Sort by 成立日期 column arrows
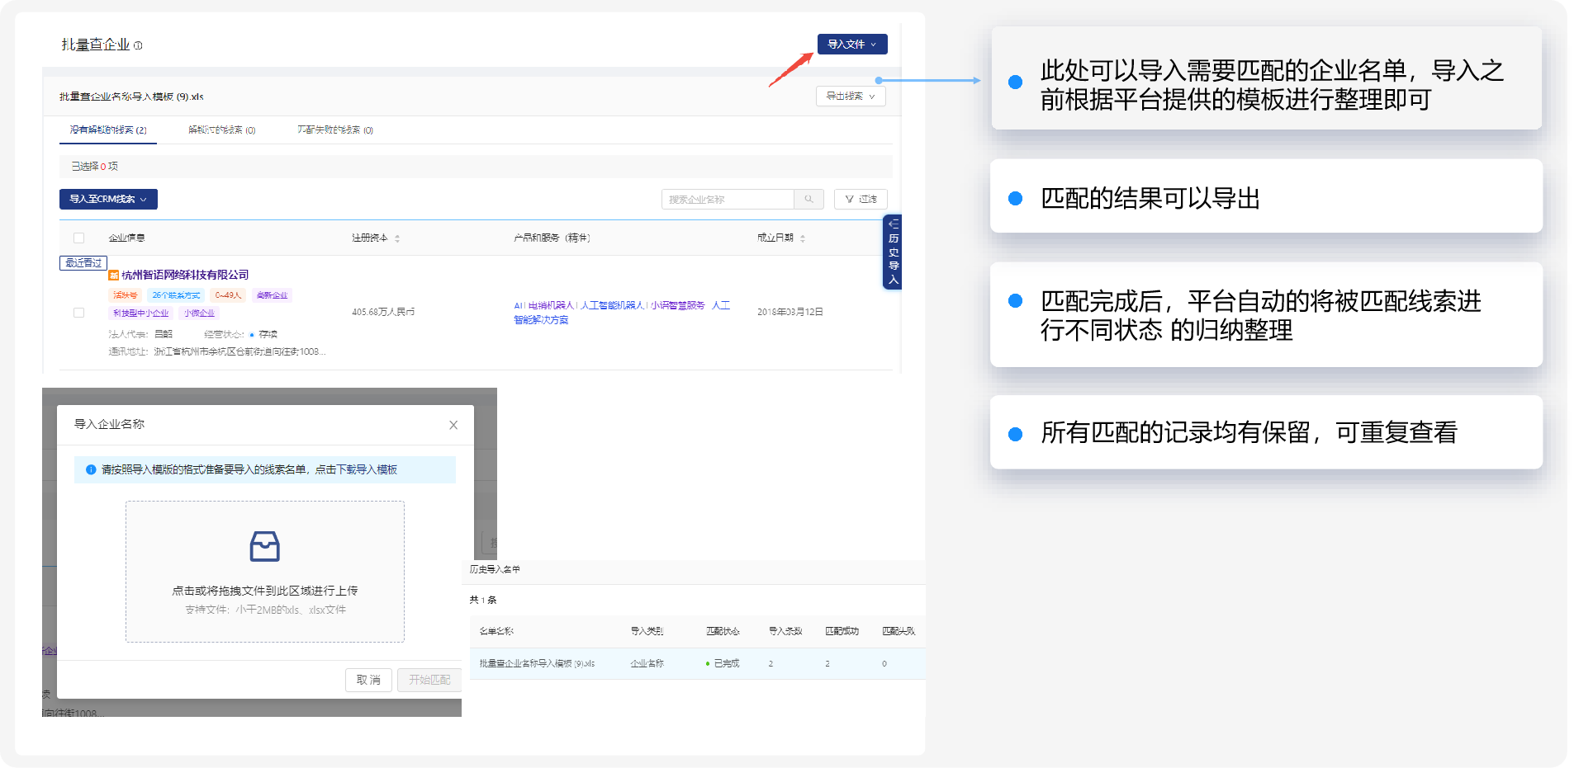1579x768 pixels. (x=803, y=238)
